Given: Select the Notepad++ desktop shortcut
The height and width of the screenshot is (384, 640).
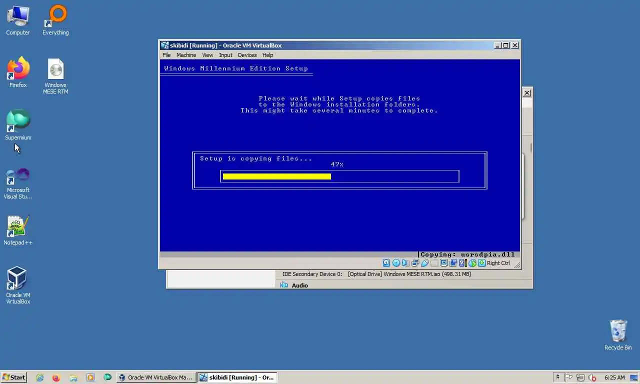Looking at the screenshot, I should (x=18, y=230).
